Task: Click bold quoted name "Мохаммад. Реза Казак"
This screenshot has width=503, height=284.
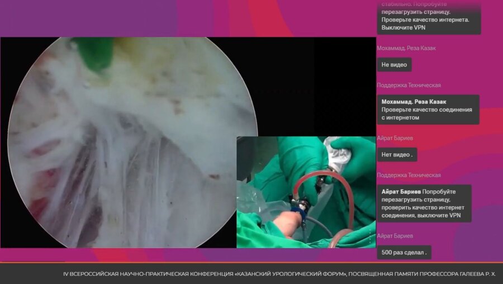Action: 417,102
